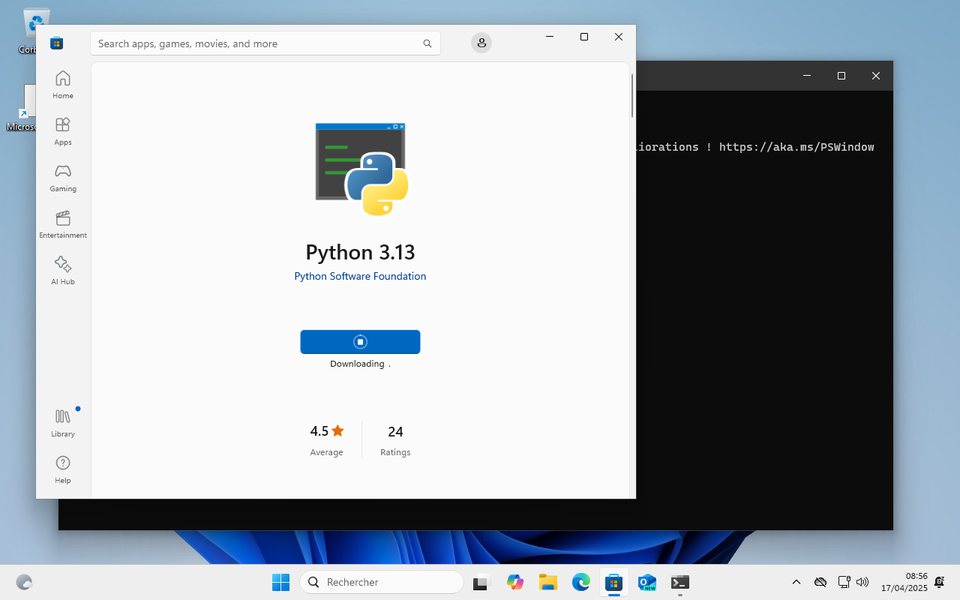Expand hidden system tray icons chevron

click(x=796, y=582)
